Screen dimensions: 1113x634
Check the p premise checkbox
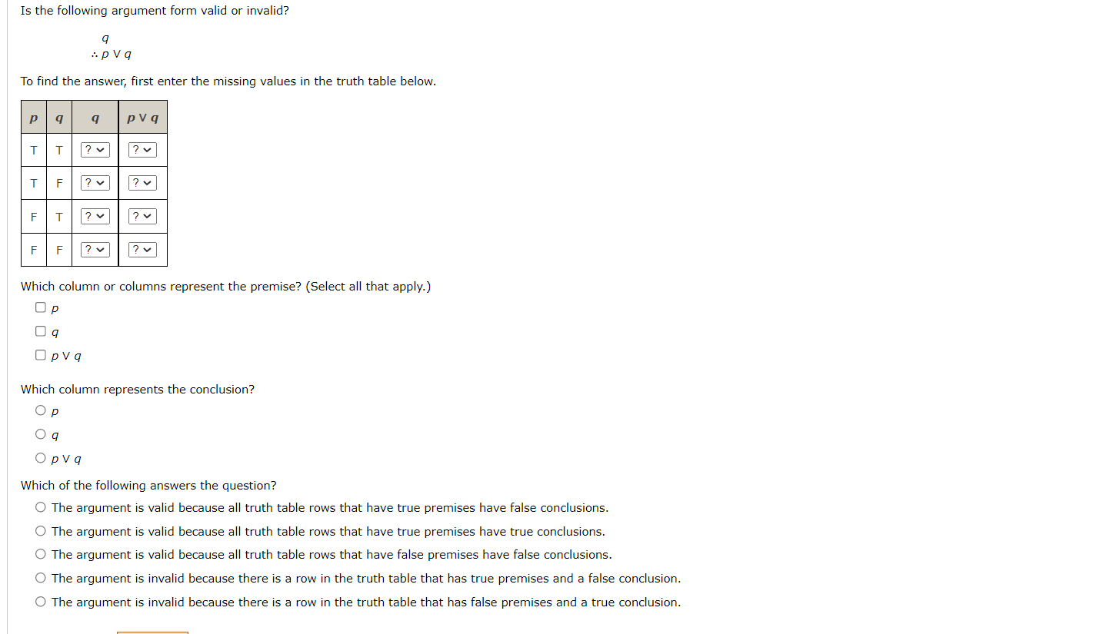click(x=40, y=307)
